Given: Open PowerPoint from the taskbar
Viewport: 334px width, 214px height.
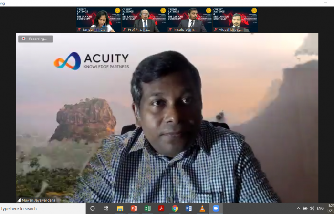Looking at the screenshot, I should point(134,208).
